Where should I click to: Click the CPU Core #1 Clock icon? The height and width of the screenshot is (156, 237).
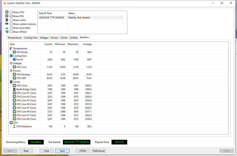[x=14, y=93]
